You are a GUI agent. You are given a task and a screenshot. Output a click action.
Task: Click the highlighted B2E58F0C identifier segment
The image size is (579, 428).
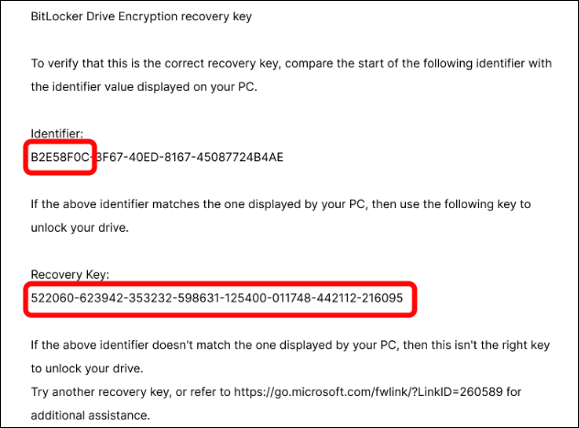60,157
